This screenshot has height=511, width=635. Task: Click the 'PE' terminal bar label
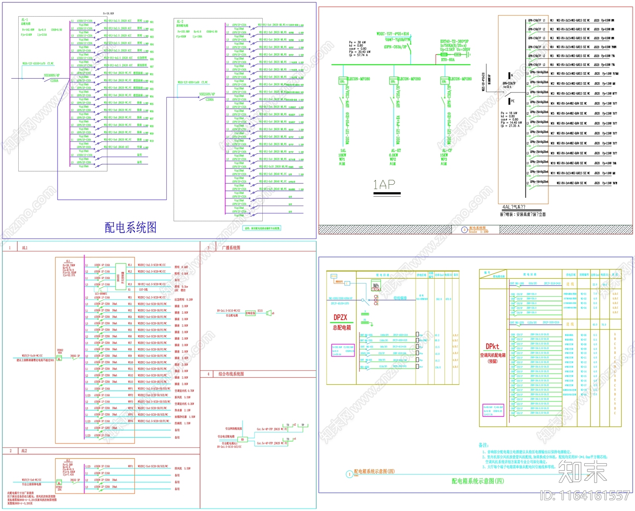513,101
